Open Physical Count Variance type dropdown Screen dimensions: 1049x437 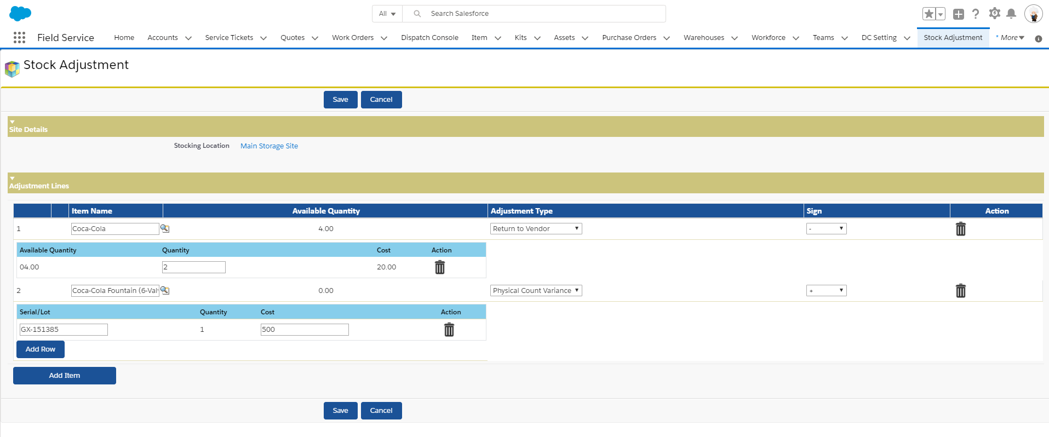pyautogui.click(x=536, y=291)
